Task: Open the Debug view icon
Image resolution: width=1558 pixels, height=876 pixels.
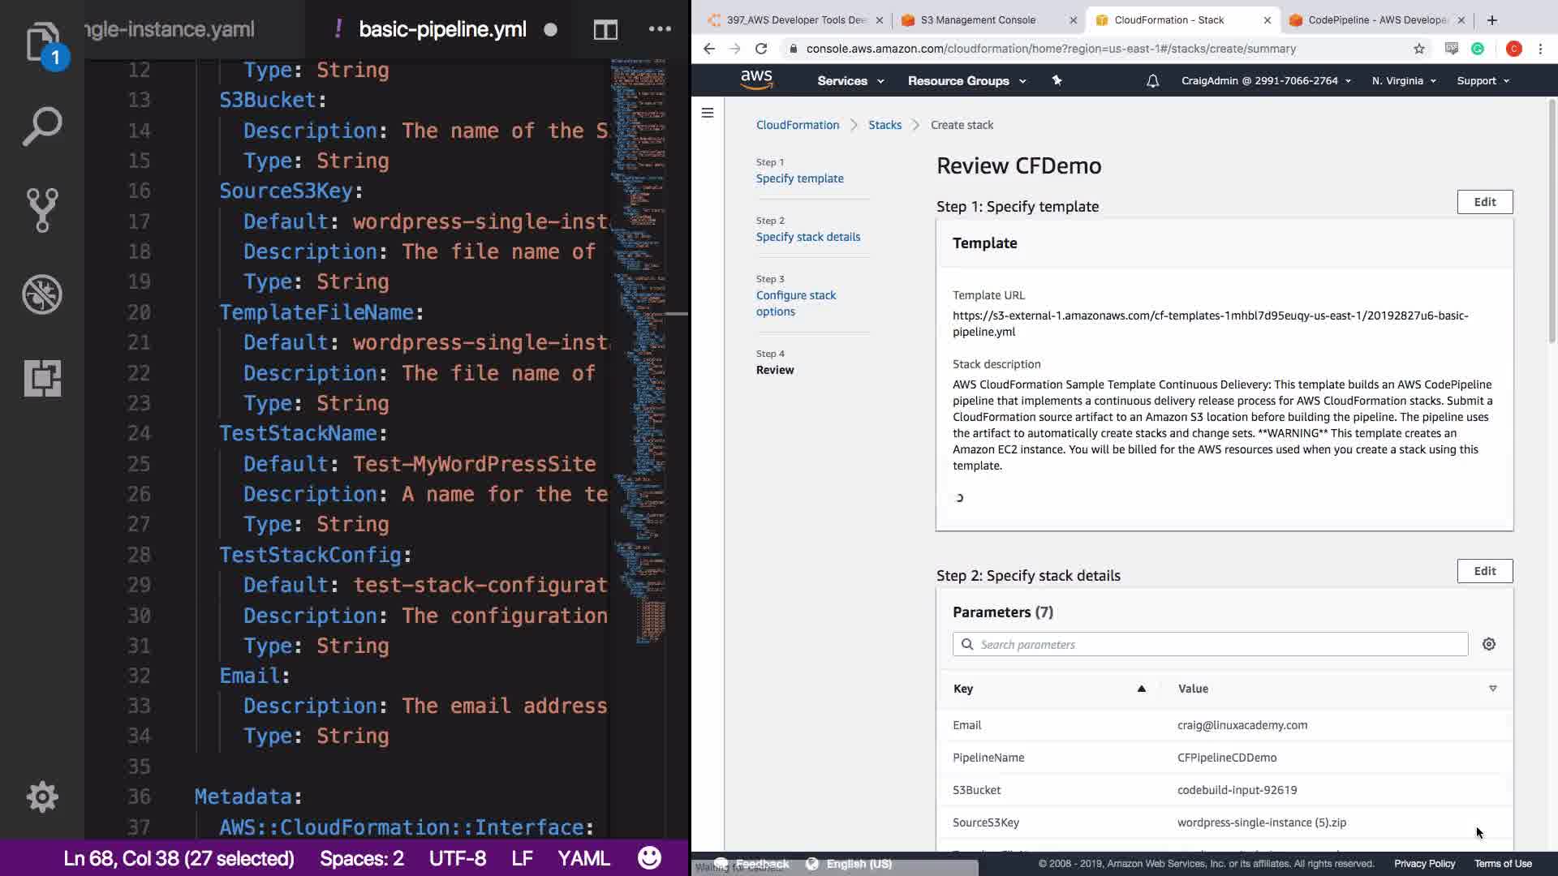Action: click(x=42, y=294)
